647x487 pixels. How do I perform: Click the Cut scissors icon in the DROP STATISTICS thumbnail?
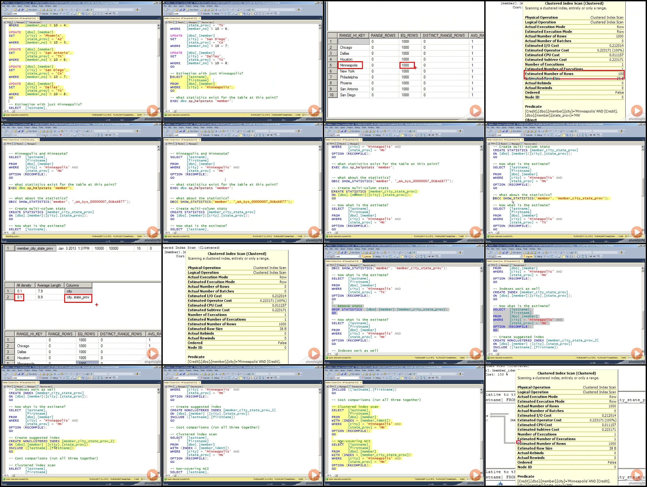(378, 252)
